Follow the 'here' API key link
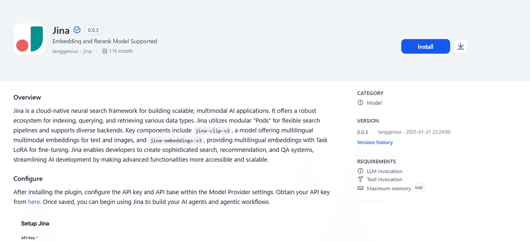530x241 pixels. [x=34, y=202]
